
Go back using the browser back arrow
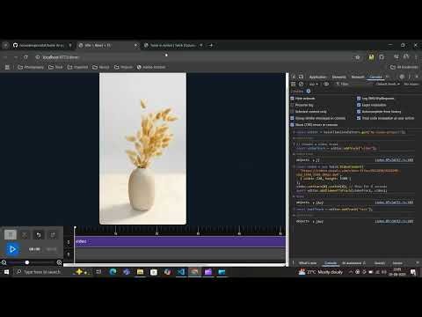click(x=5, y=57)
